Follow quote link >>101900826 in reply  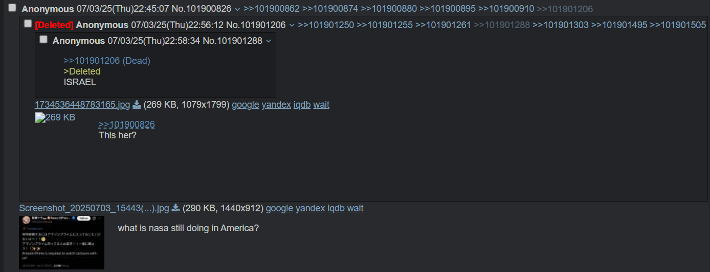[x=126, y=125]
